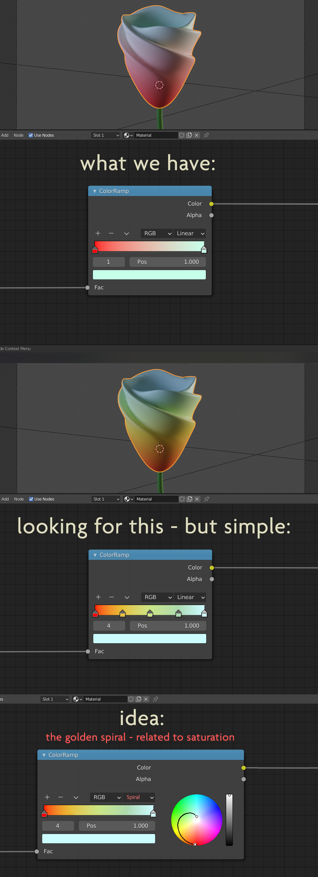The image size is (318, 877).
Task: Open the material browse sphere icon above 'idea:'
Action: point(77,699)
